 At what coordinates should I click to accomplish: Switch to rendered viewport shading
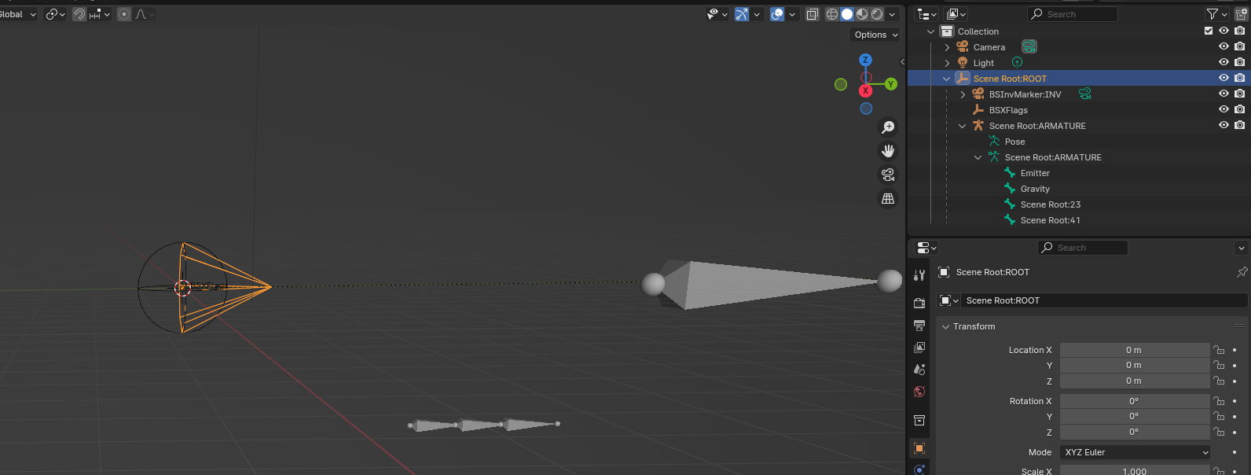[x=877, y=14]
